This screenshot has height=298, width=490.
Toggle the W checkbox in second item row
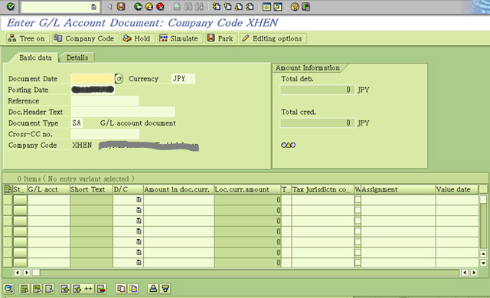(358, 210)
